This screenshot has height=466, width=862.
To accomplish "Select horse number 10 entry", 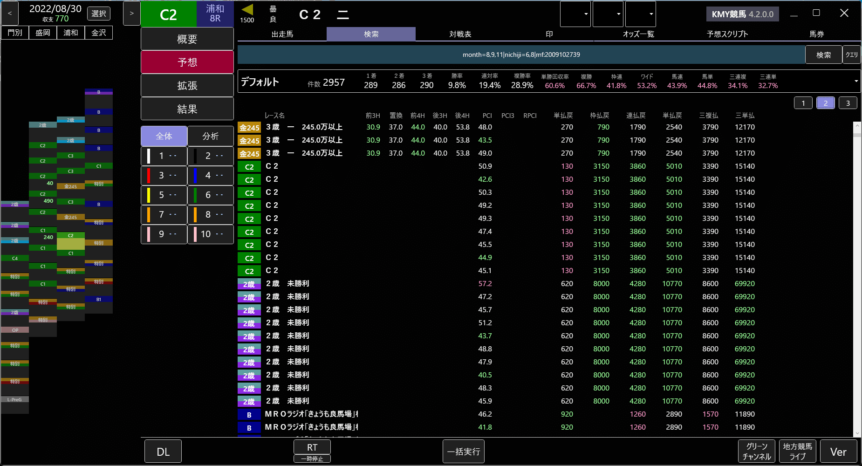I will [211, 234].
